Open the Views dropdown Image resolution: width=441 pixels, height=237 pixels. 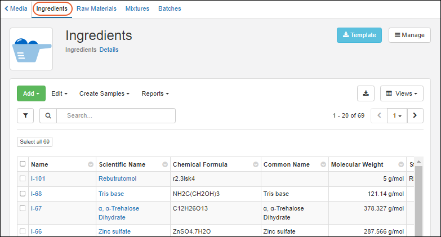pyautogui.click(x=402, y=93)
